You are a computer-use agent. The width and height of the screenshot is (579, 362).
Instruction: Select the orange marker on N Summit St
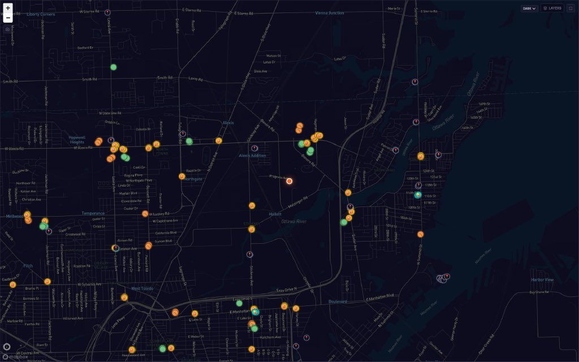coord(420,234)
